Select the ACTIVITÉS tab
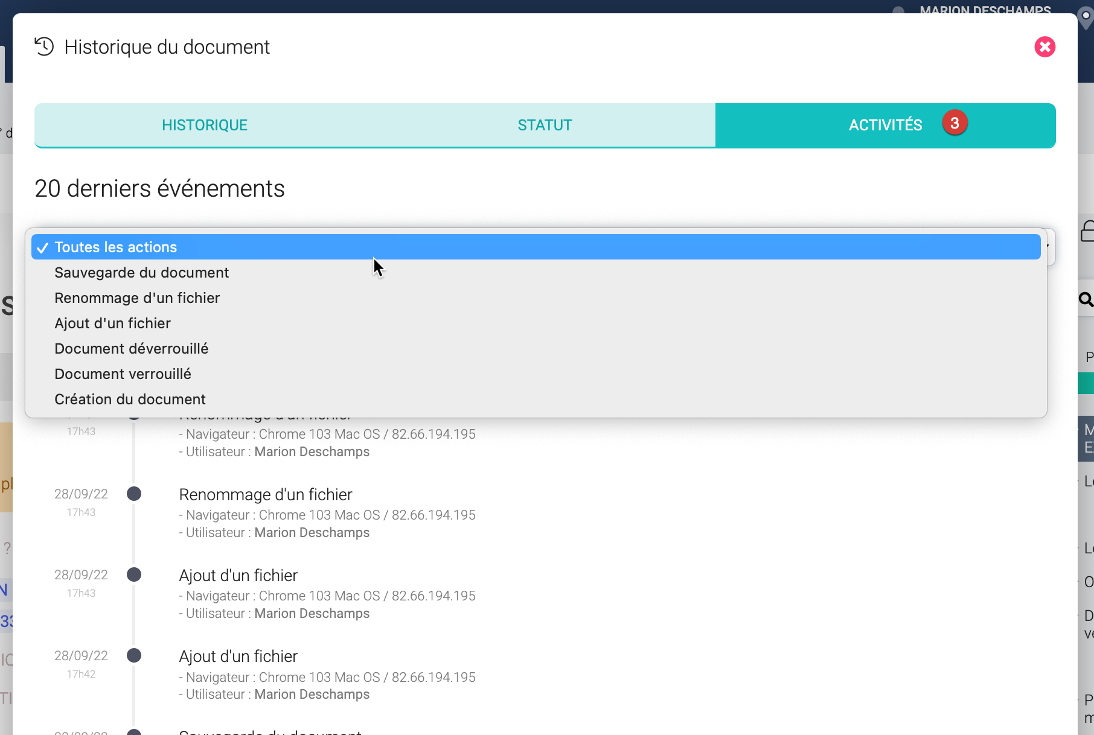 (884, 125)
